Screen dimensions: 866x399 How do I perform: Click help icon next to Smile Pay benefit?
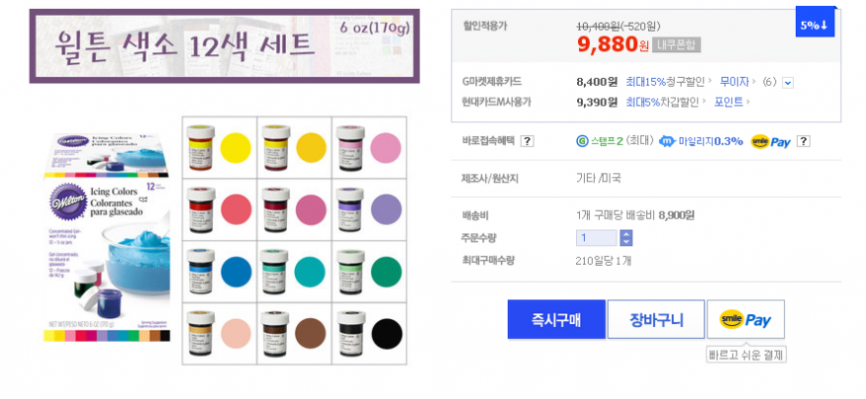[x=804, y=141]
